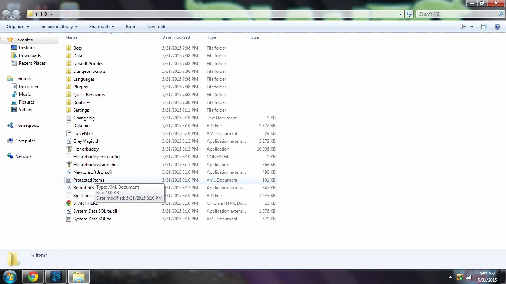Open the Videos library icon

tap(14, 110)
